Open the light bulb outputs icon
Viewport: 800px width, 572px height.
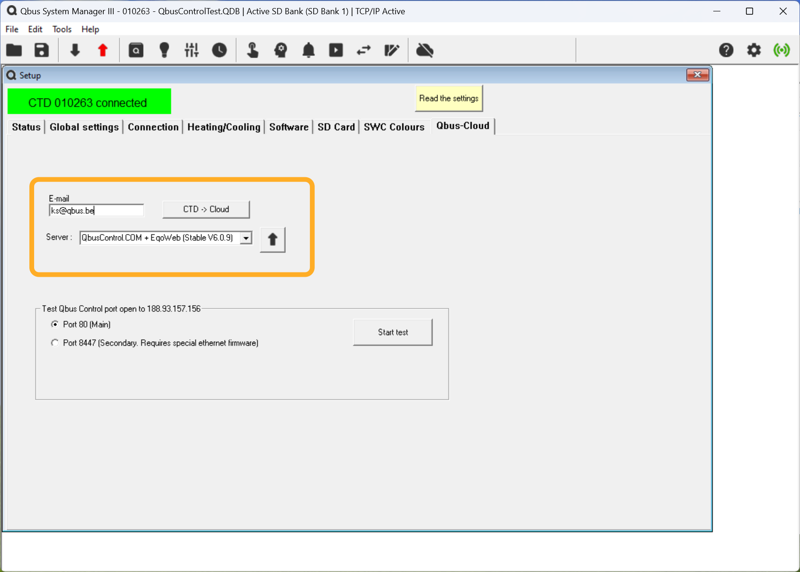tap(164, 50)
